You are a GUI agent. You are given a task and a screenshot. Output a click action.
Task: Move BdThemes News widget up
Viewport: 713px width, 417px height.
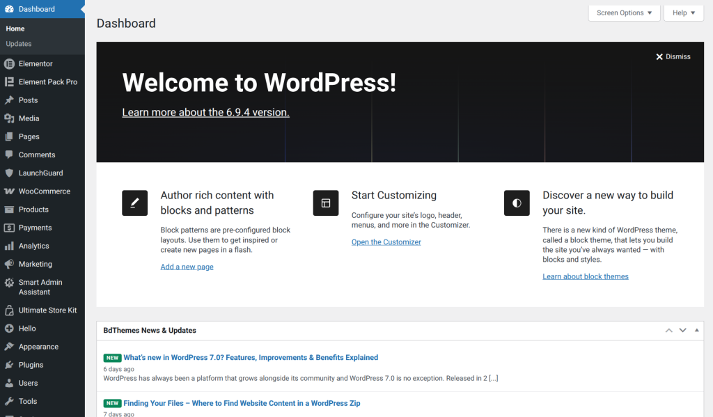click(x=669, y=331)
